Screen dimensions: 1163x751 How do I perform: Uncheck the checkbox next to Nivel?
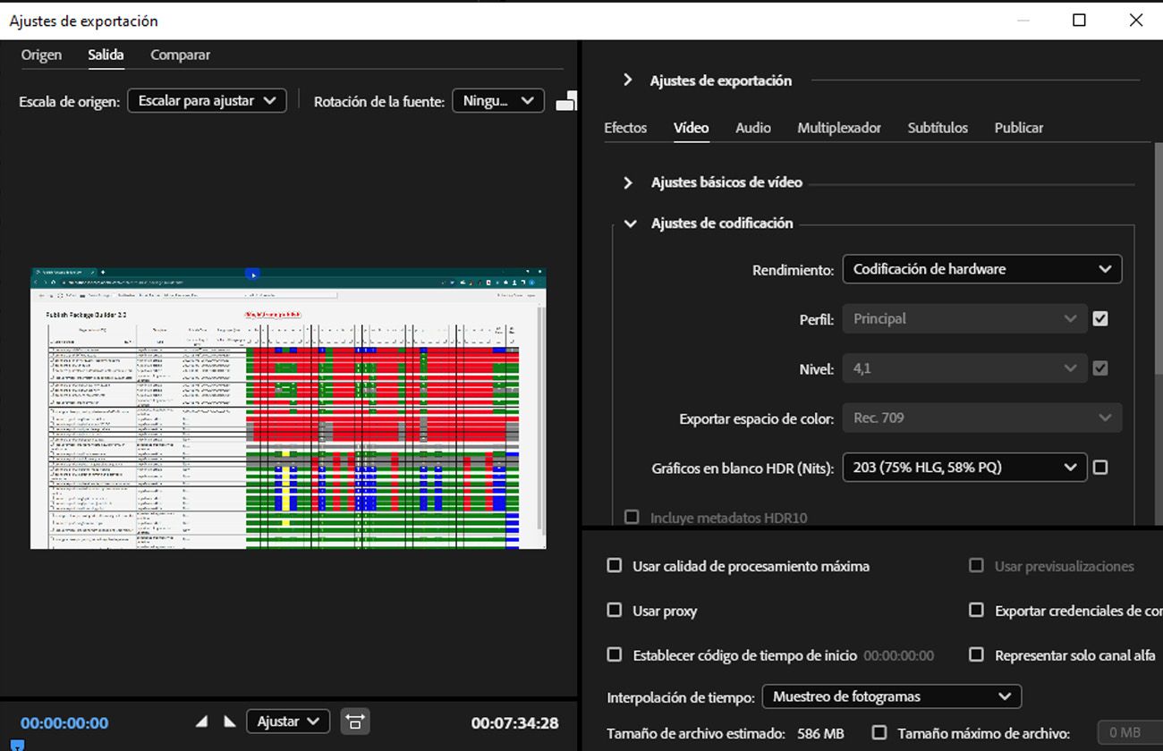point(1100,367)
